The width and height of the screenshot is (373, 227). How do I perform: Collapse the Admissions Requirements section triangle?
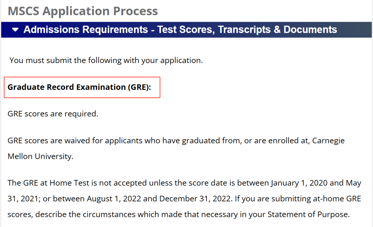click(15, 30)
